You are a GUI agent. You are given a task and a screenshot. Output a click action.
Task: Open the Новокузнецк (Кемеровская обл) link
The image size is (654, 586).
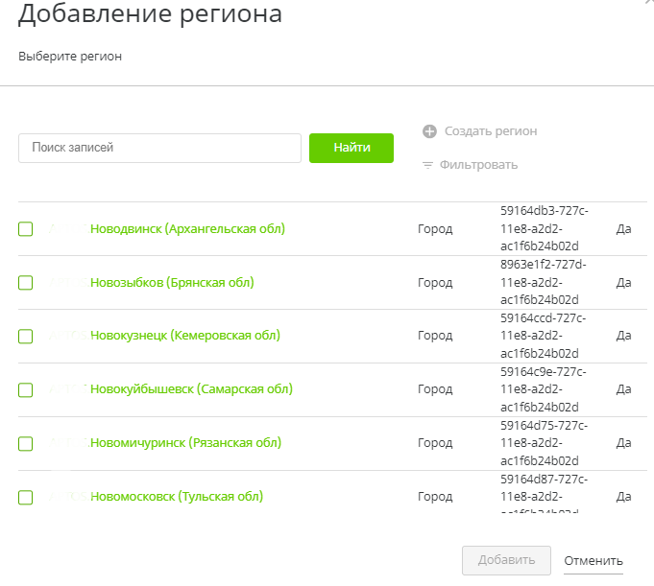(184, 336)
